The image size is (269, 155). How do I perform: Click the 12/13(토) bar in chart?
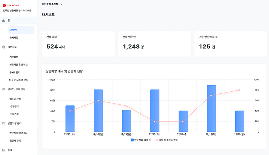[x=70, y=119]
